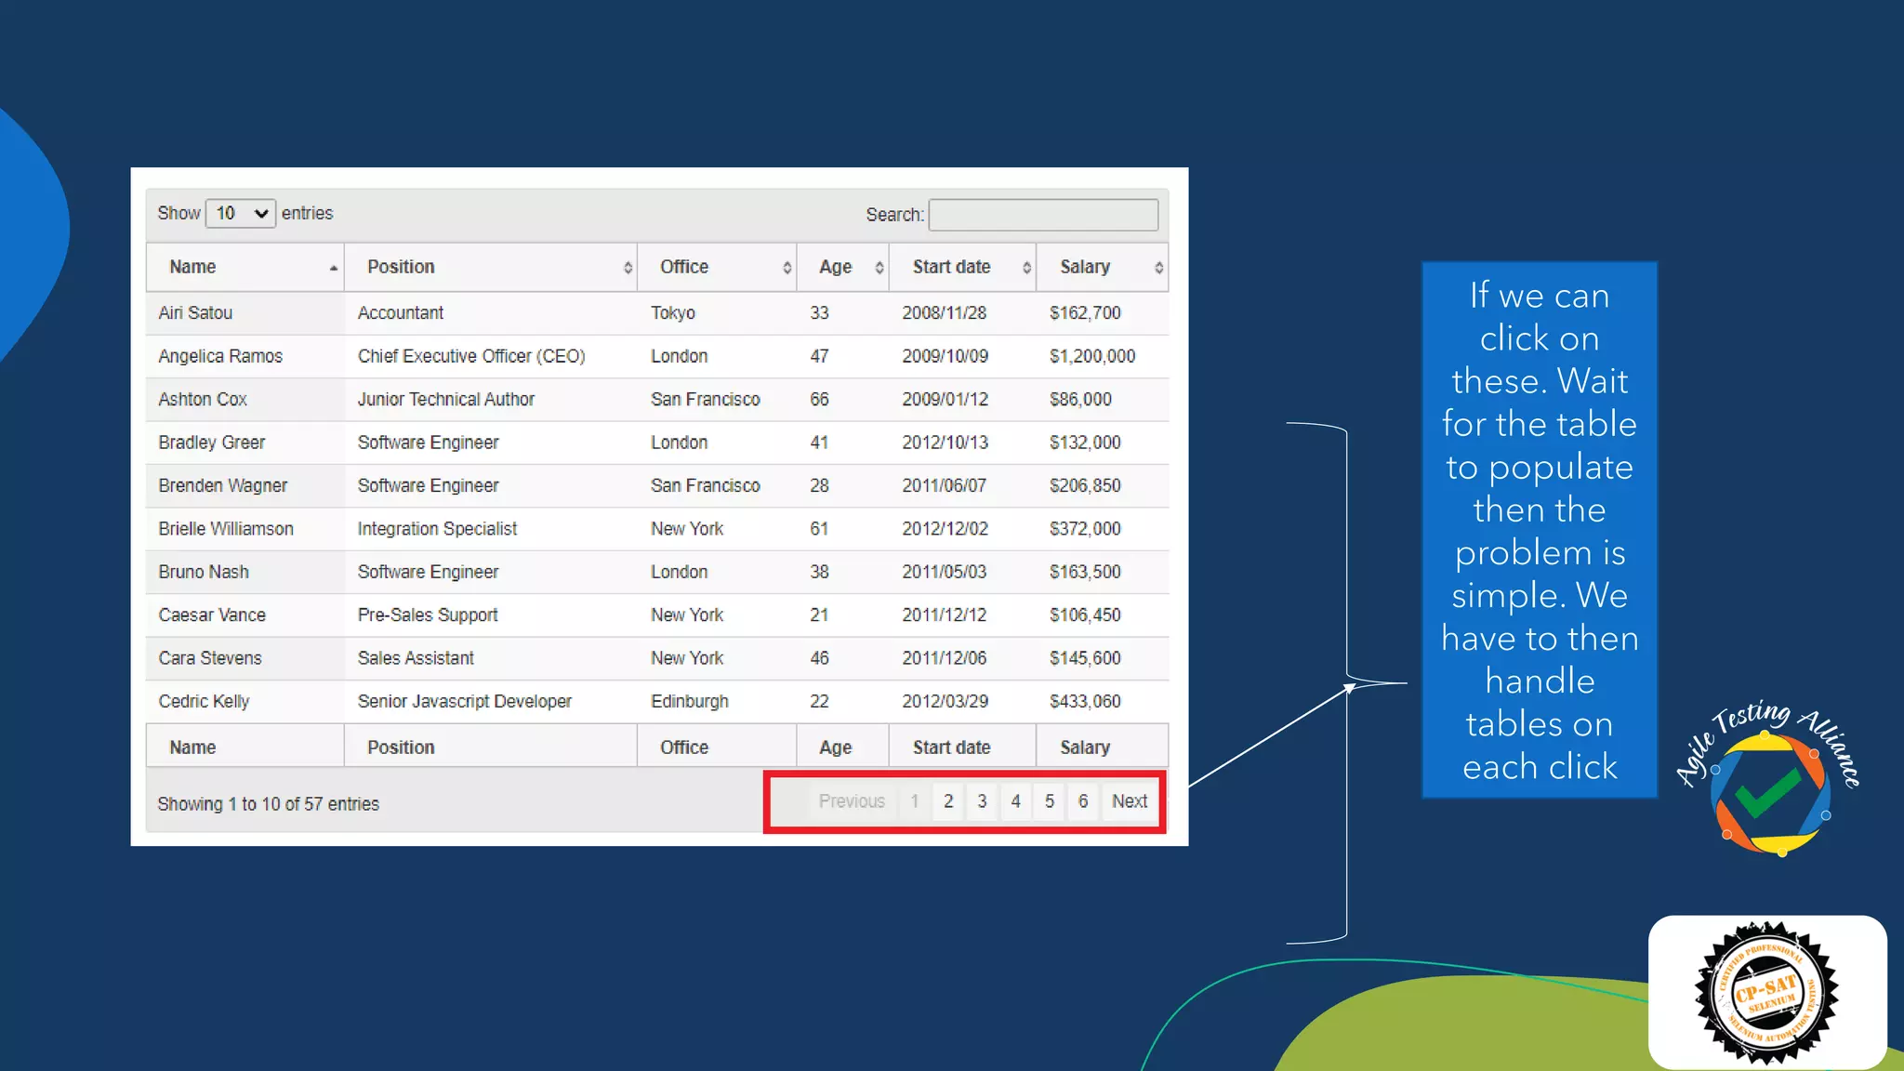This screenshot has height=1071, width=1904.
Task: Click the Salary column sort icon
Action: coord(1158,268)
